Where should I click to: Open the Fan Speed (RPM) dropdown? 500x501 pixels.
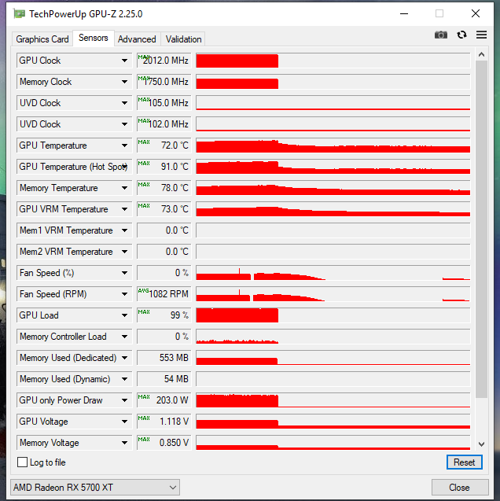tap(124, 294)
